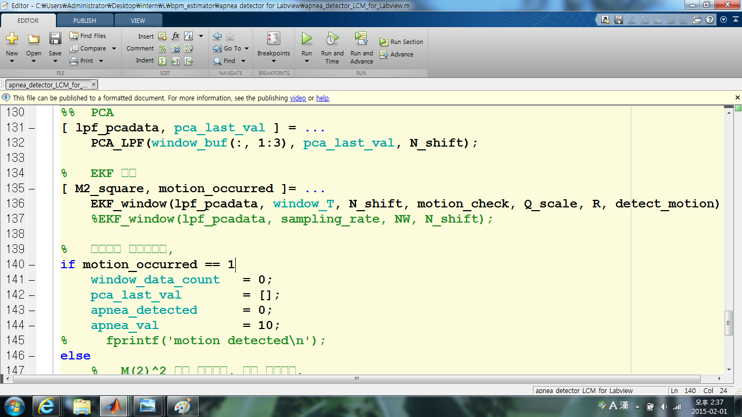The image size is (742, 417).
Task: Click the quick-access Save icon
Action: pyautogui.click(x=618, y=20)
